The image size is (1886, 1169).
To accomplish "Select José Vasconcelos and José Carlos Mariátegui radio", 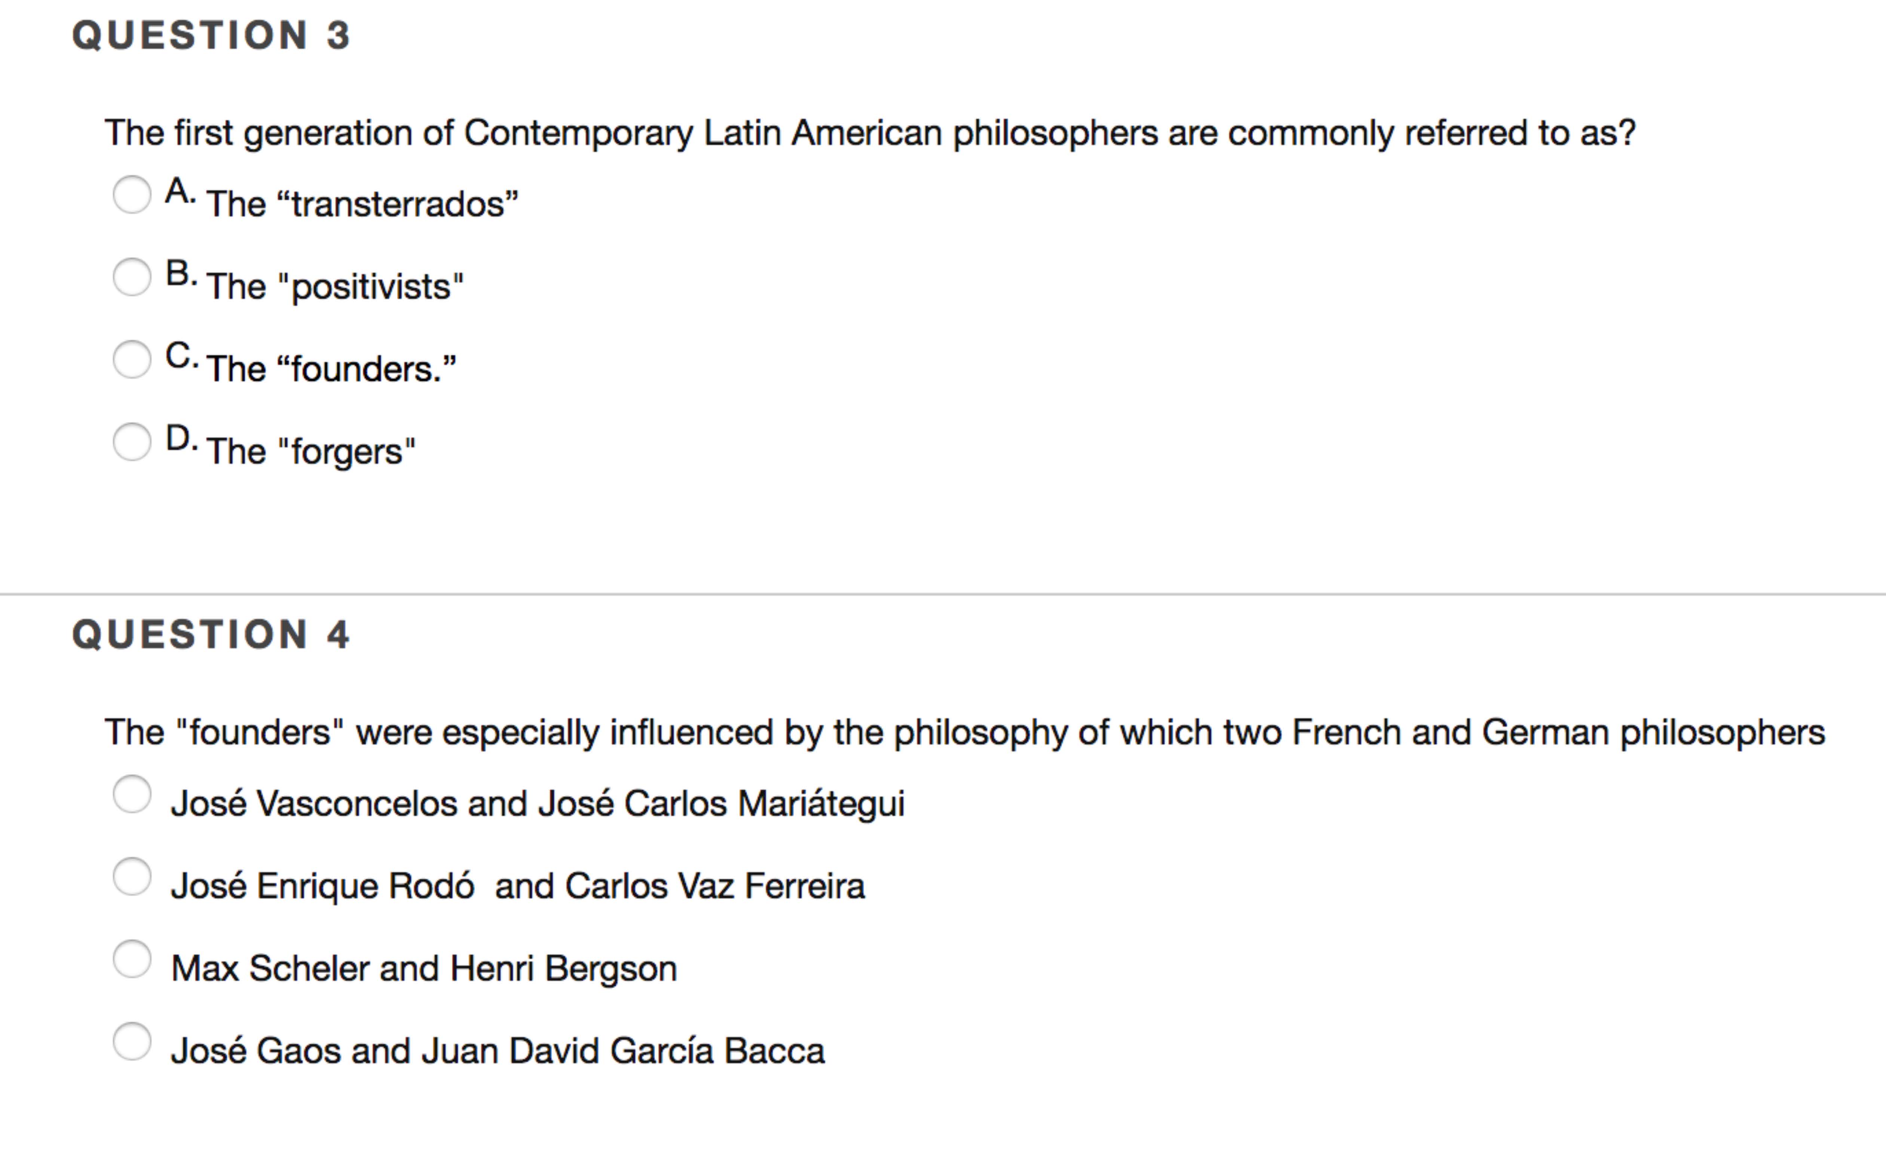I will [x=132, y=794].
